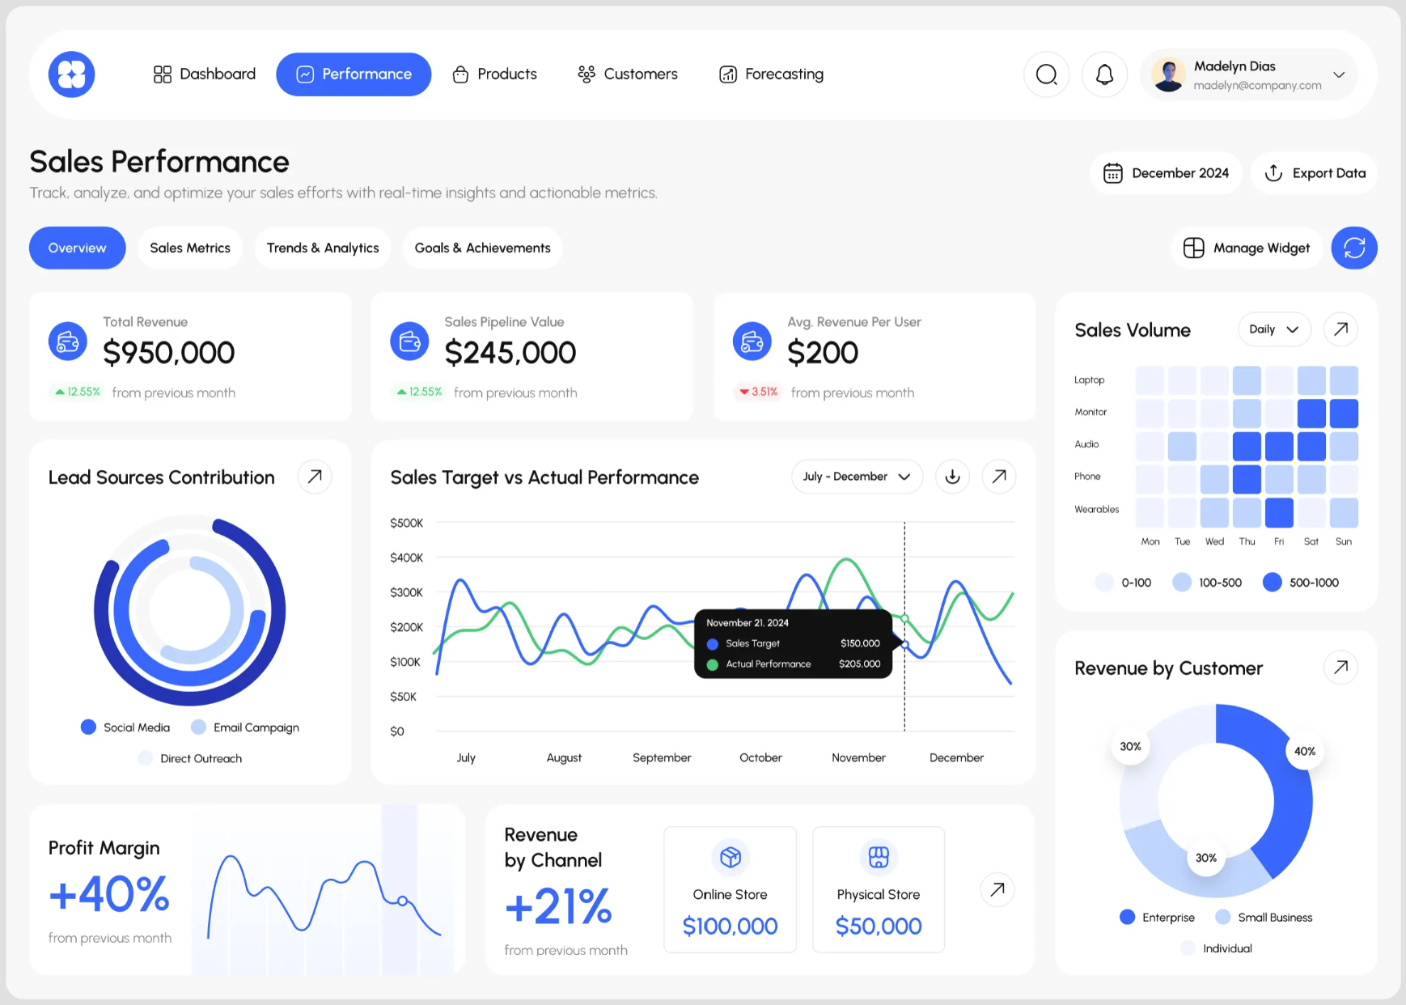Image resolution: width=1406 pixels, height=1005 pixels.
Task: Click the search magnifier icon
Action: (1046, 74)
